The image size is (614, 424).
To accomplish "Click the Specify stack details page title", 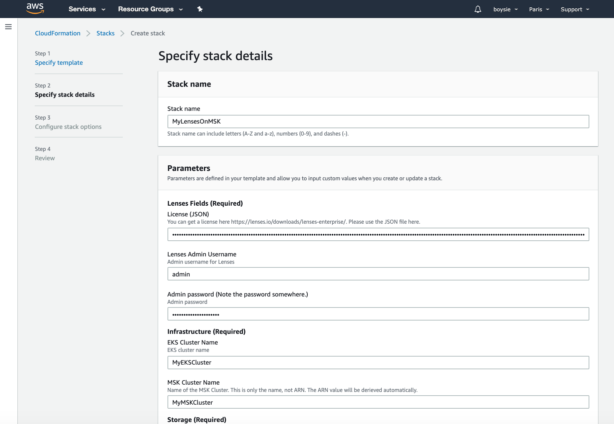I will click(215, 56).
